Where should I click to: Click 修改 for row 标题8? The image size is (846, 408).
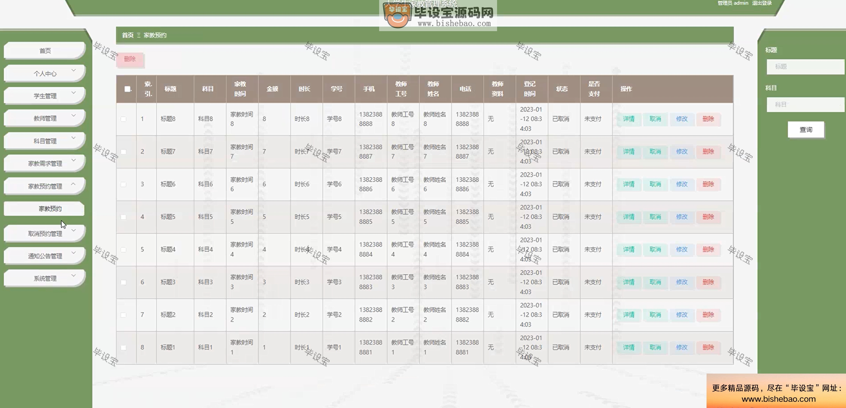[x=682, y=119]
